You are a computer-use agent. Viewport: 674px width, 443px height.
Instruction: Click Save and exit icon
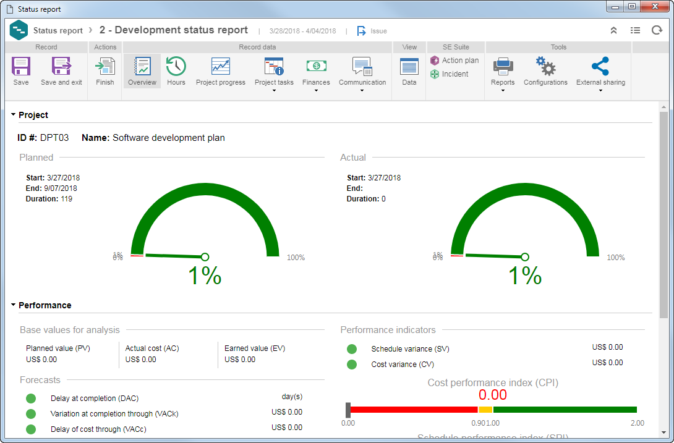click(61, 66)
